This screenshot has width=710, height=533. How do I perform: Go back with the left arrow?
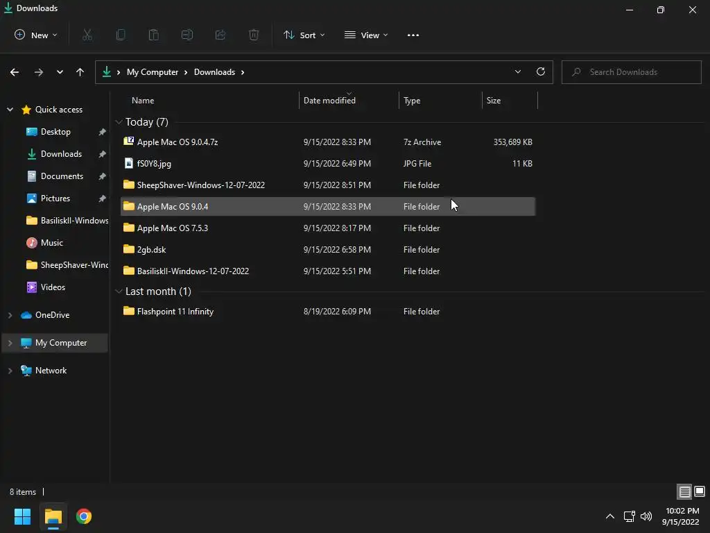(x=15, y=72)
